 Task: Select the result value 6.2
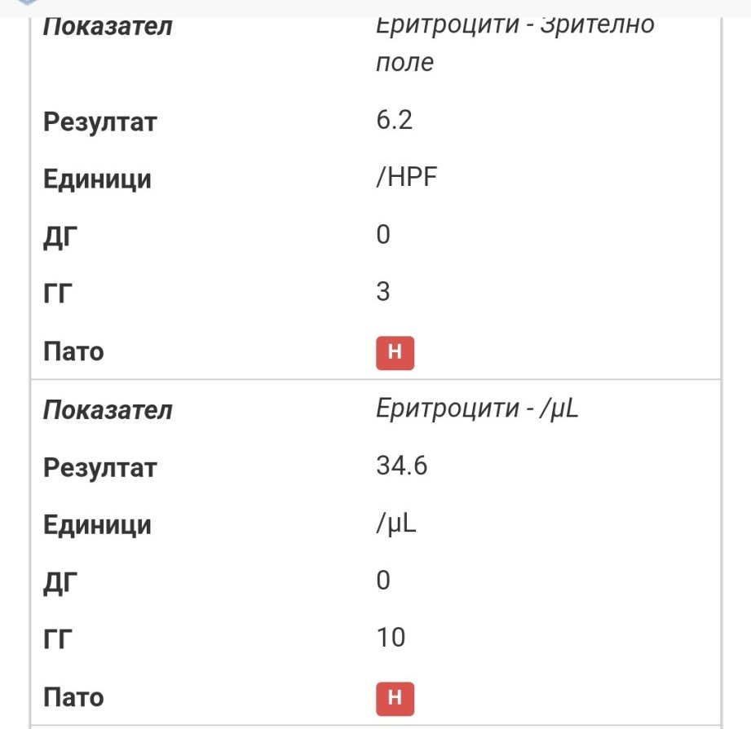pyautogui.click(x=394, y=121)
